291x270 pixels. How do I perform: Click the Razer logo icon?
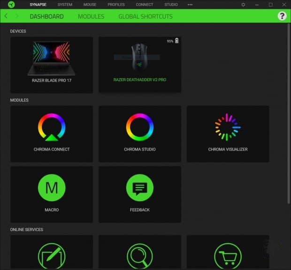(x=11, y=4)
